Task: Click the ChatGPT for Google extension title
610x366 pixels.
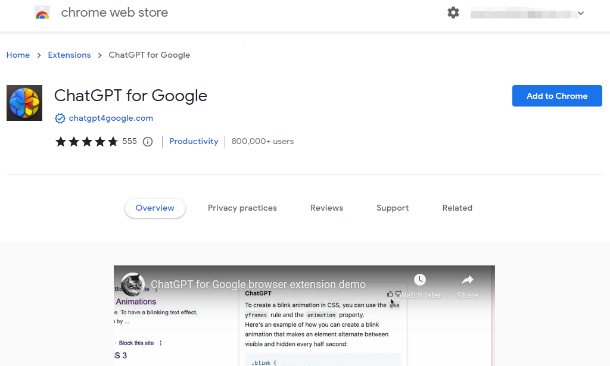Action: point(130,96)
